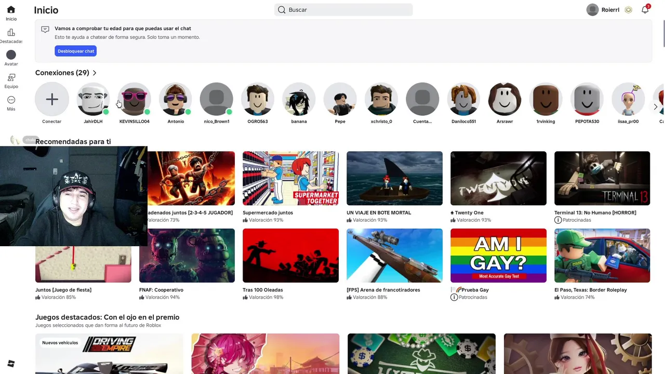Click 'Tras 100 Oleadas' title text
The width and height of the screenshot is (665, 374).
(x=263, y=290)
